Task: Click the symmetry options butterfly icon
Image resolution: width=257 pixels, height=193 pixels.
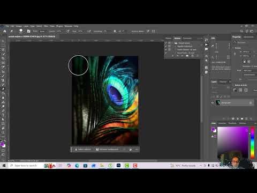Action: click(x=148, y=31)
